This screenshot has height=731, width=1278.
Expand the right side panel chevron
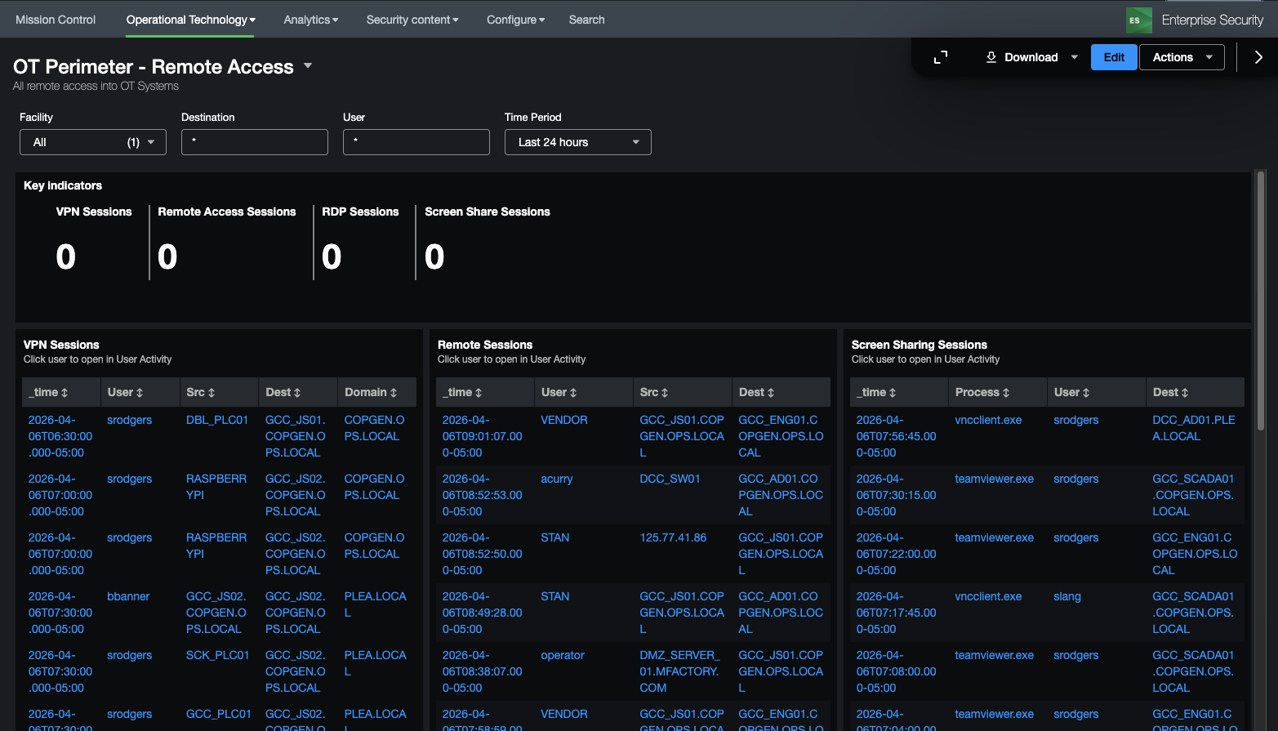(1258, 57)
